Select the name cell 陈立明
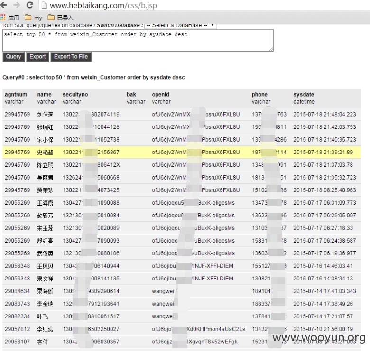 point(45,165)
